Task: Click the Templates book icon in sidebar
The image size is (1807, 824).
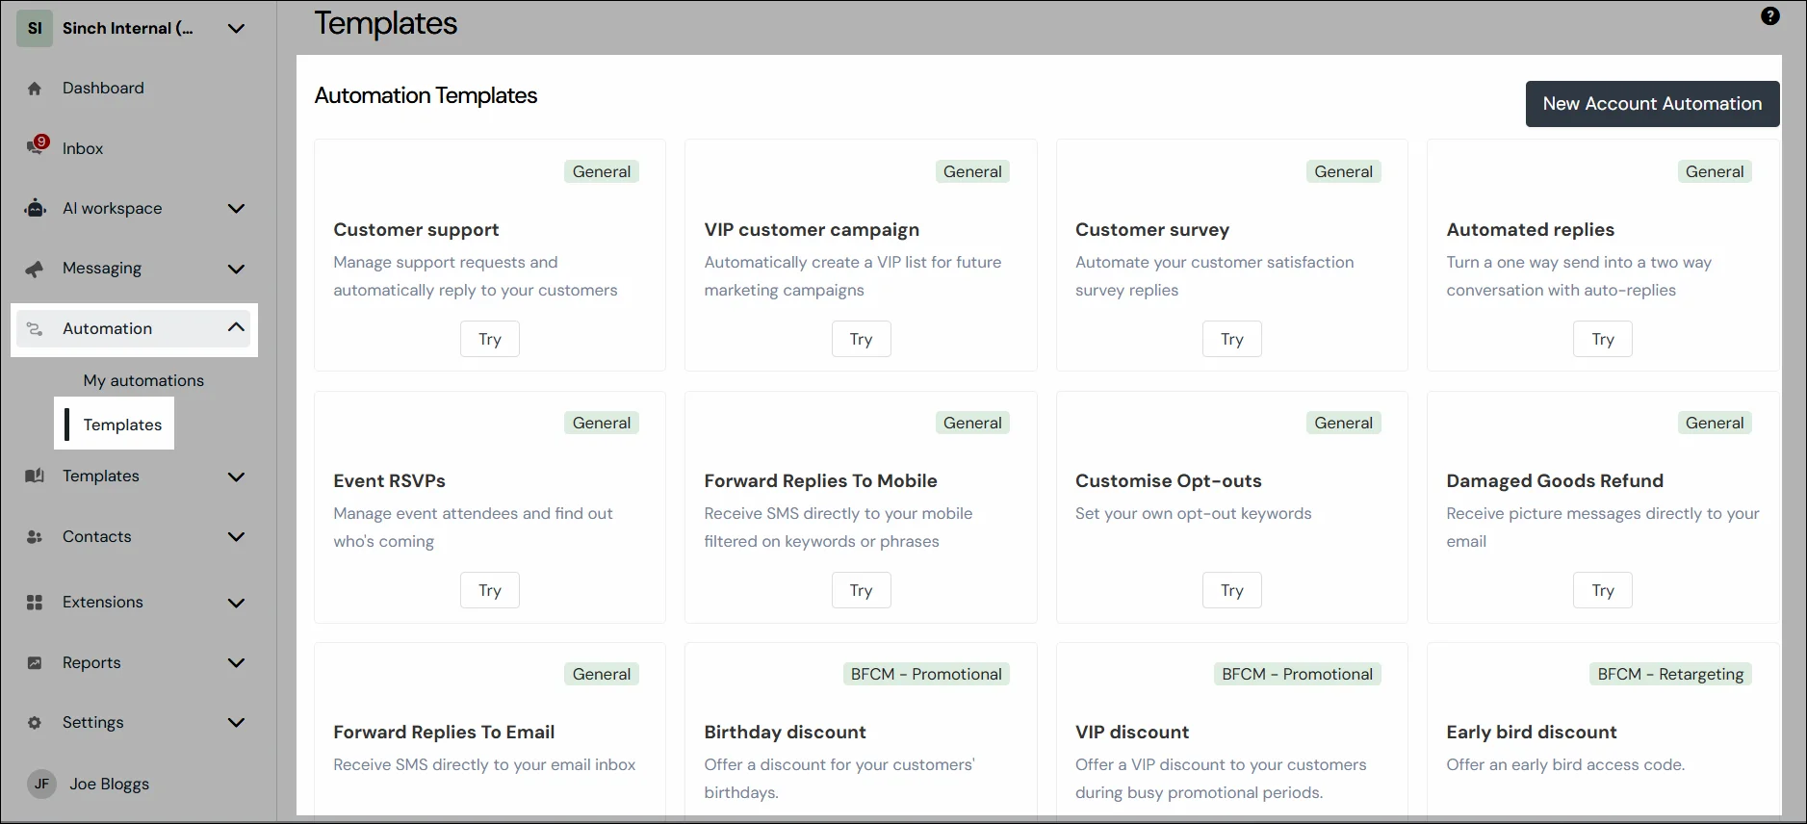Action: point(35,476)
